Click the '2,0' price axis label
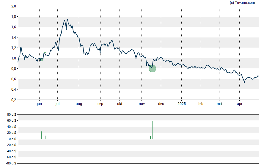 pos(14,6)
